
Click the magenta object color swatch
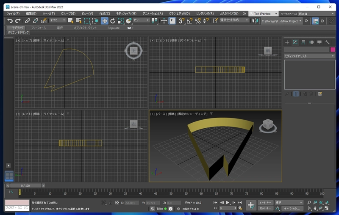[x=332, y=50]
